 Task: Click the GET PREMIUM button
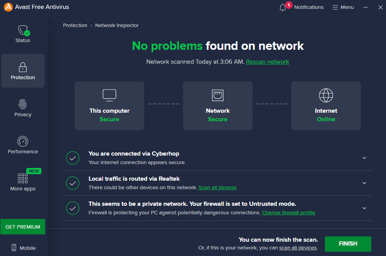point(23,227)
